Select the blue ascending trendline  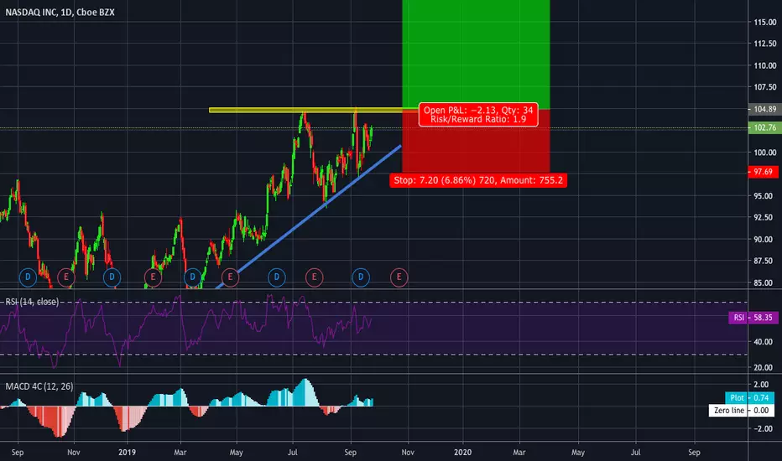[310, 216]
